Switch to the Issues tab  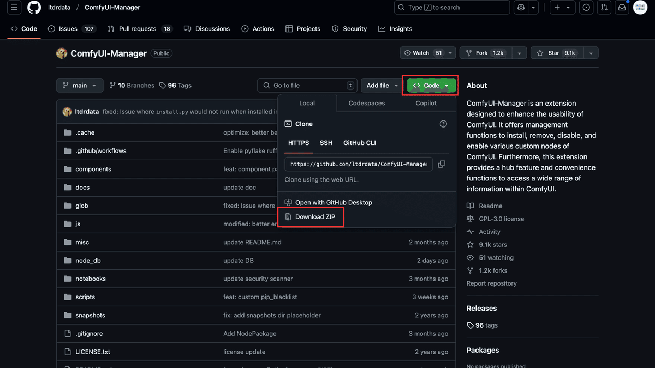click(x=72, y=29)
